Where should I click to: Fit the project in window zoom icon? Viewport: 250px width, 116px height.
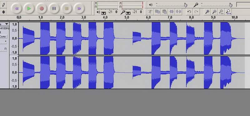point(228,12)
